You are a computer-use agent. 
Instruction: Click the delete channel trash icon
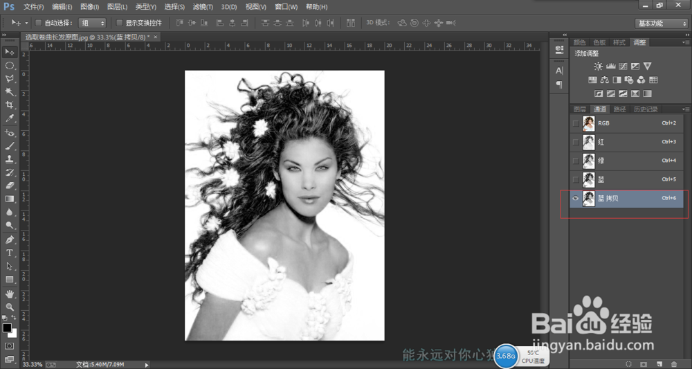[x=674, y=363]
